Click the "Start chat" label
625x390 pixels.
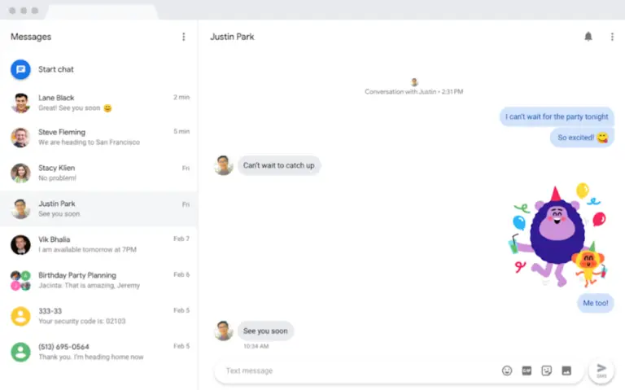coord(56,69)
